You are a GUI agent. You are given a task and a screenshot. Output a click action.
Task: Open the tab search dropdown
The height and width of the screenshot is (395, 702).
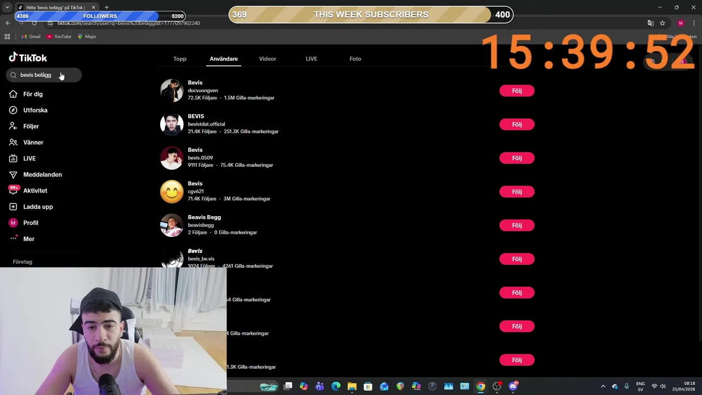(7, 8)
